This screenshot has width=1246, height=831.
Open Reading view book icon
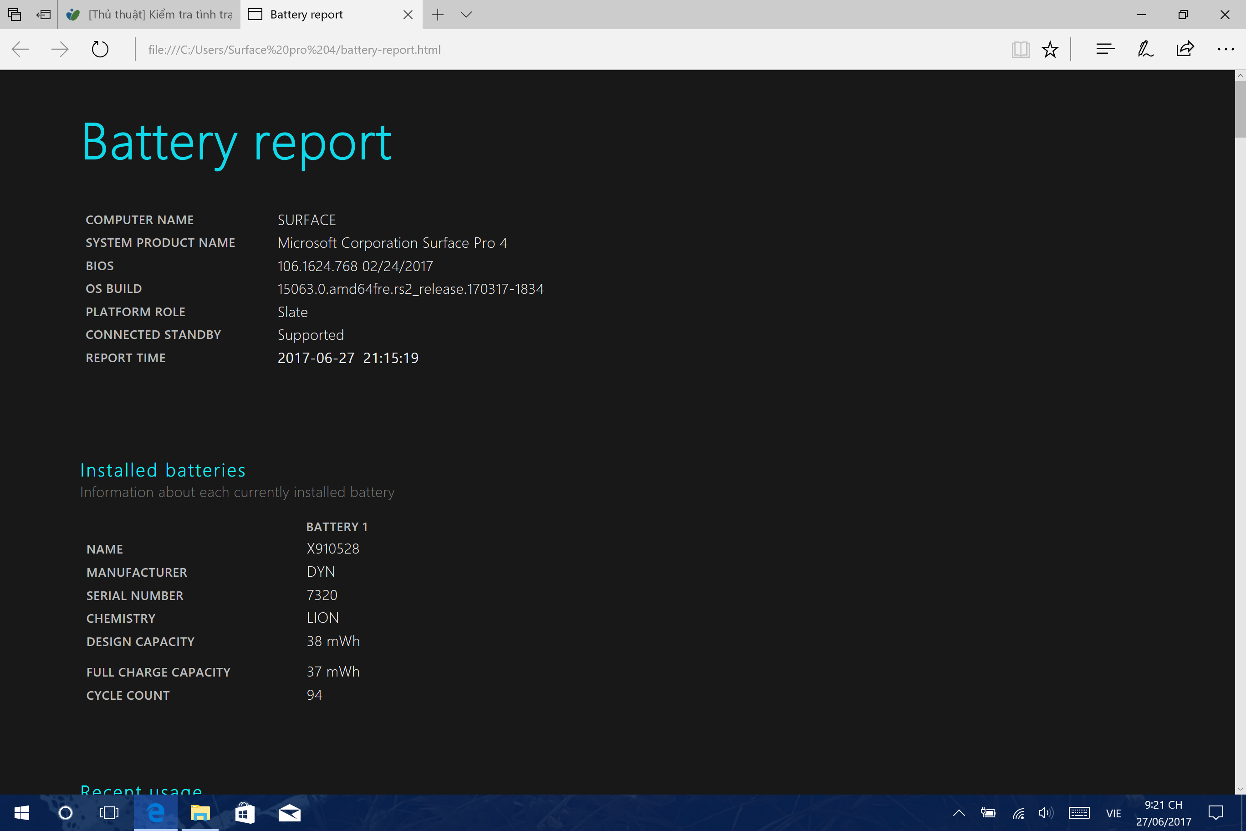(1020, 49)
